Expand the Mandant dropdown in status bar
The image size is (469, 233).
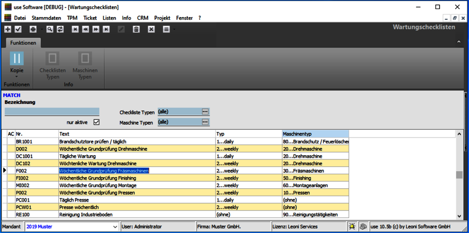(115, 227)
